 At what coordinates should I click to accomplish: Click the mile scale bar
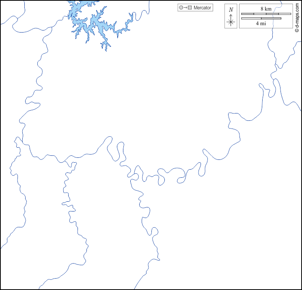point(261,19)
